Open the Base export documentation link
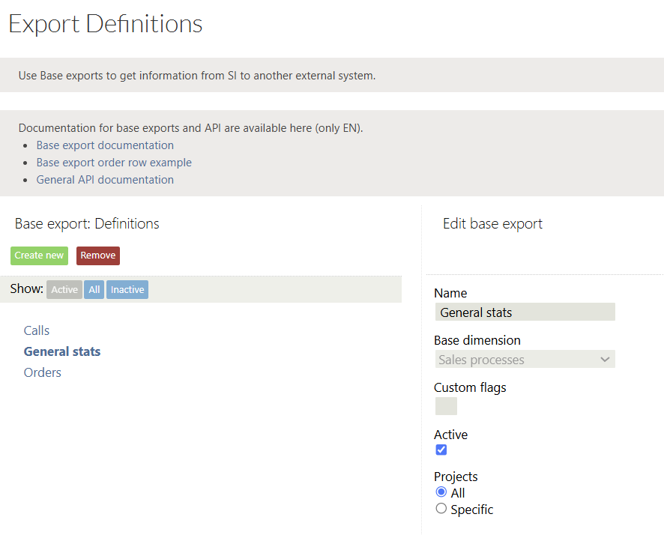Image resolution: width=664 pixels, height=535 pixels. click(105, 145)
